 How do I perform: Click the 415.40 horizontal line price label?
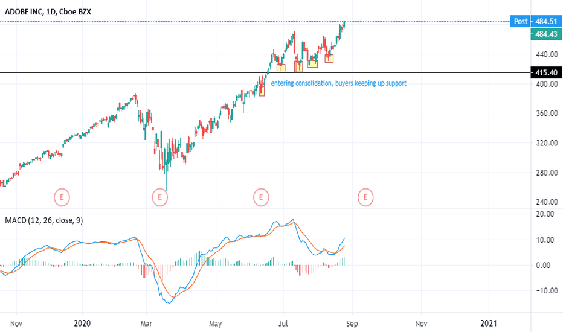pos(546,72)
